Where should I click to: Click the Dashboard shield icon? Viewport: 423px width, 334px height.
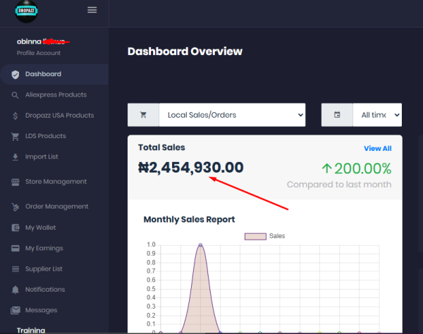pyautogui.click(x=15, y=75)
